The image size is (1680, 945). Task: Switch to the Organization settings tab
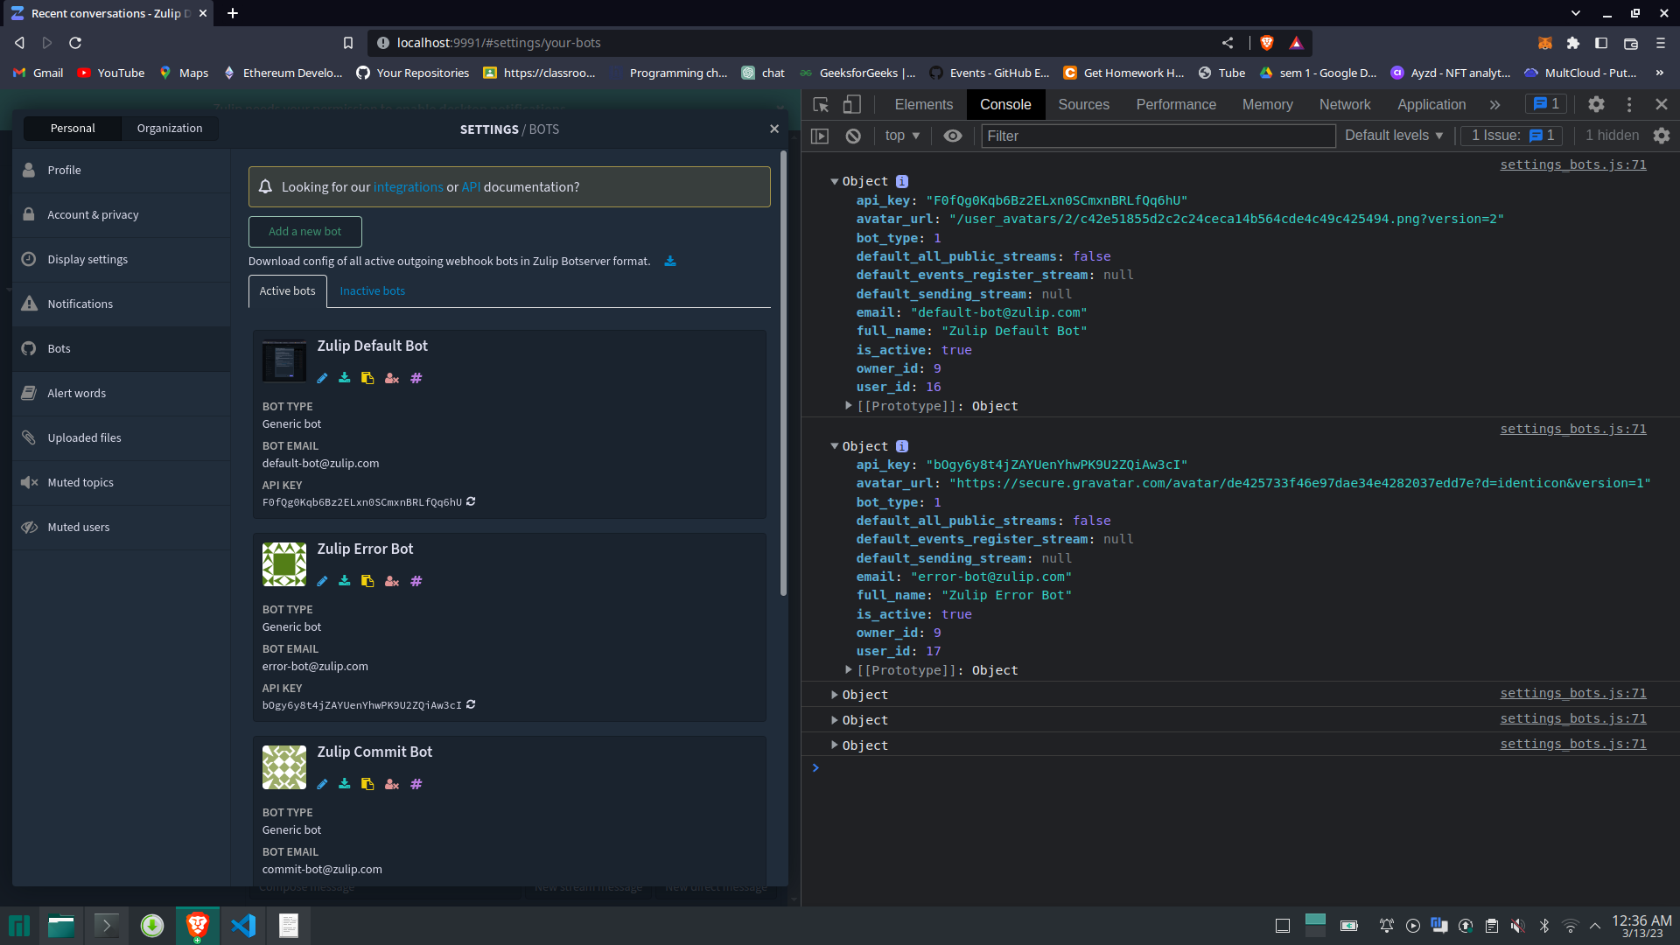click(169, 128)
